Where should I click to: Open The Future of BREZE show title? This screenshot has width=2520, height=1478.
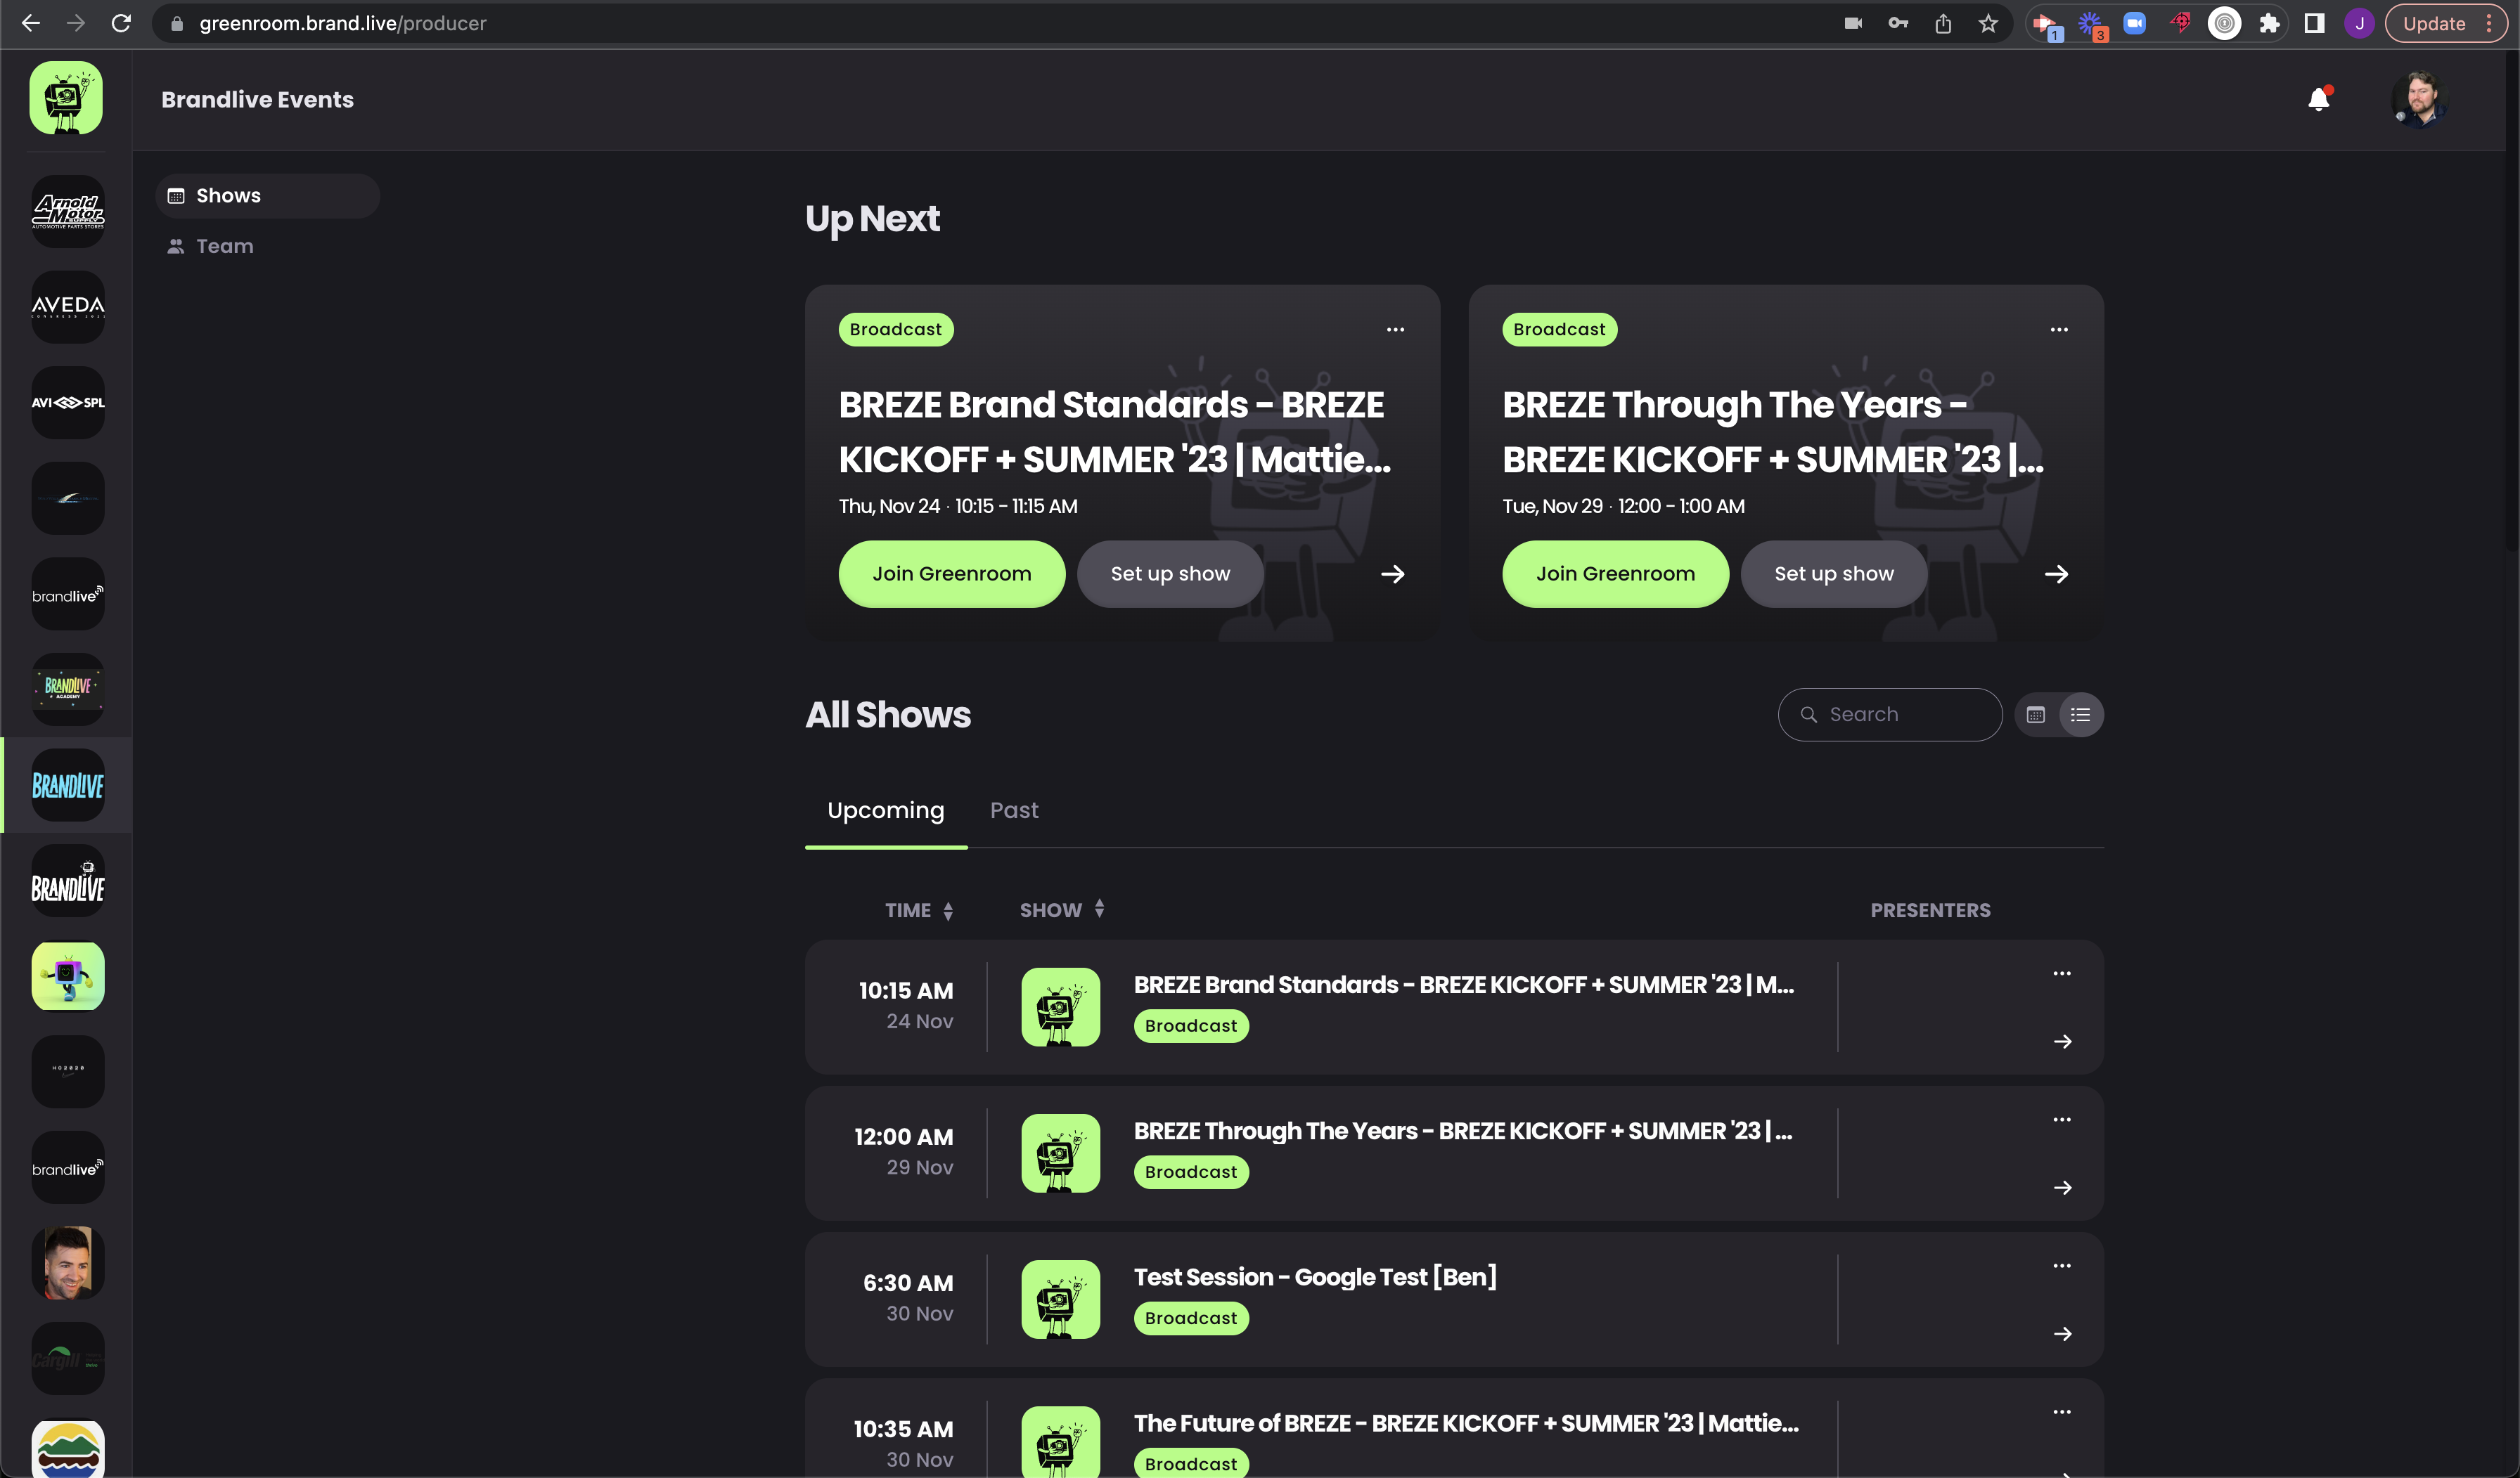[1466, 1423]
